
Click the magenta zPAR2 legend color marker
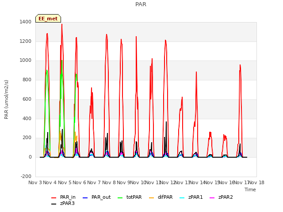[212, 198]
